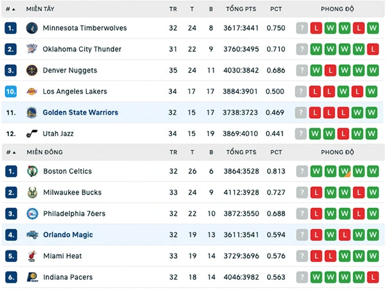This screenshot has width=386, height=289.
Task: Click the Philadelphia 76ers logo
Action: pos(32,214)
